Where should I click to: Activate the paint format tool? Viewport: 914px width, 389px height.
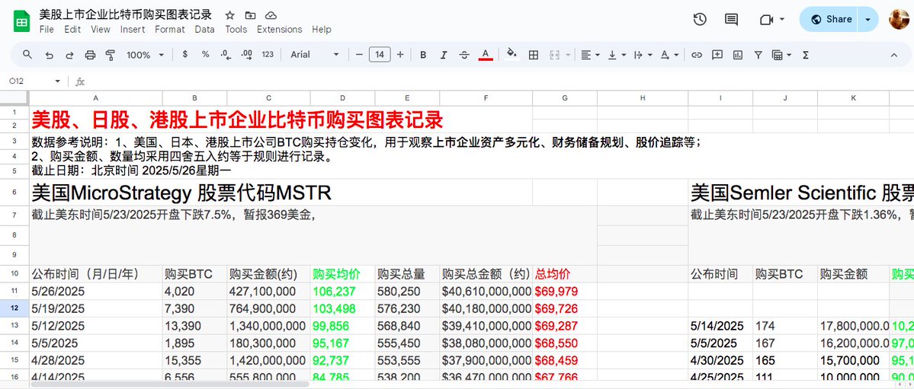[x=111, y=55]
